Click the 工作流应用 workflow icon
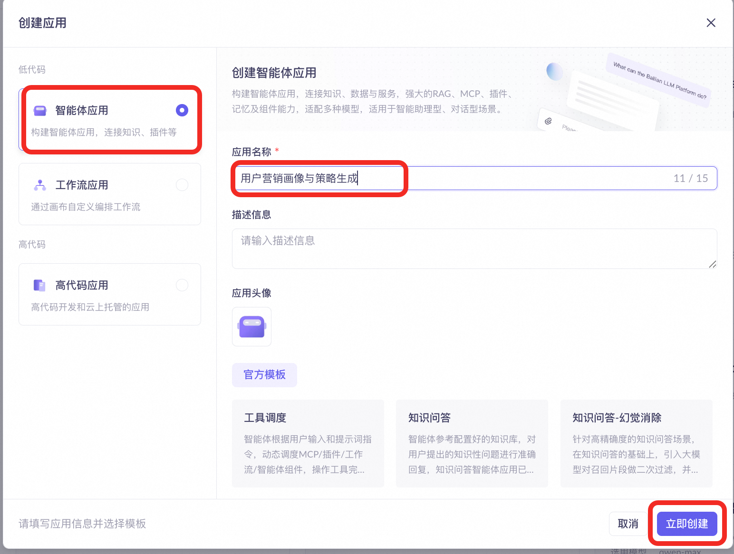 40,185
